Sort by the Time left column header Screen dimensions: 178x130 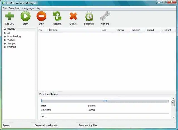tap(169, 30)
